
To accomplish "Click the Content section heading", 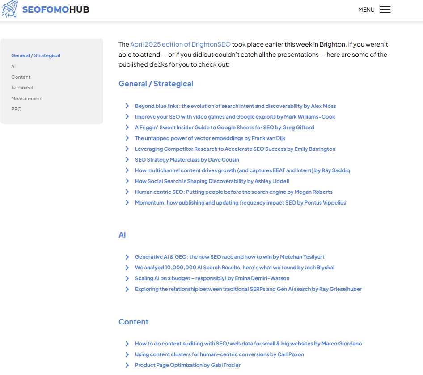I will [134, 322].
